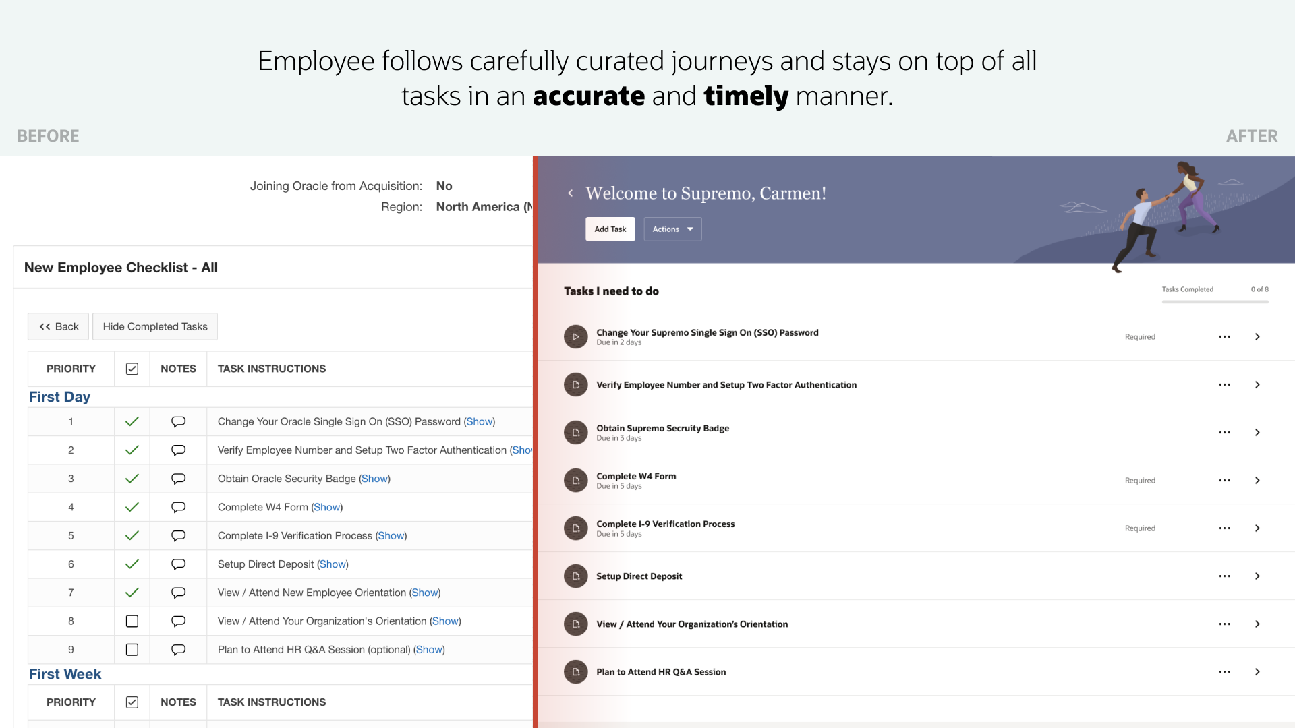This screenshot has width=1295, height=728.
Task: Click the Tasks Completed progress bar
Action: tap(1215, 302)
